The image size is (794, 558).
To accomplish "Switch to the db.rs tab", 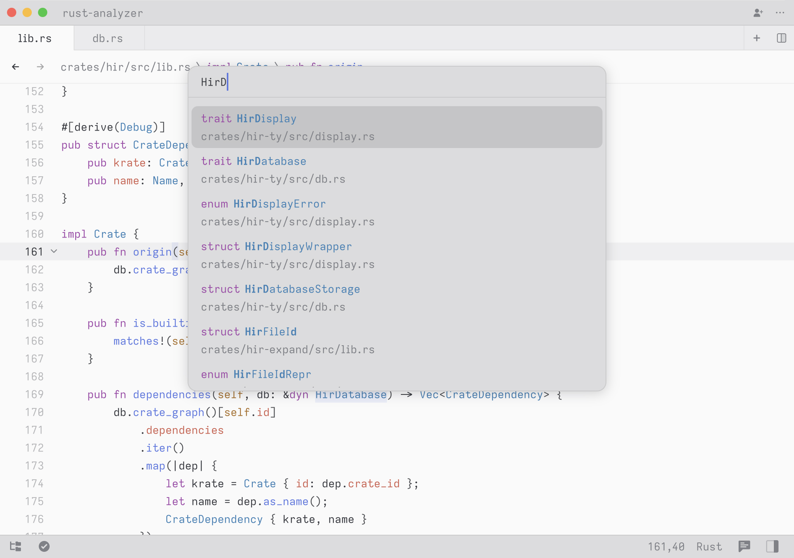I will [x=108, y=38].
